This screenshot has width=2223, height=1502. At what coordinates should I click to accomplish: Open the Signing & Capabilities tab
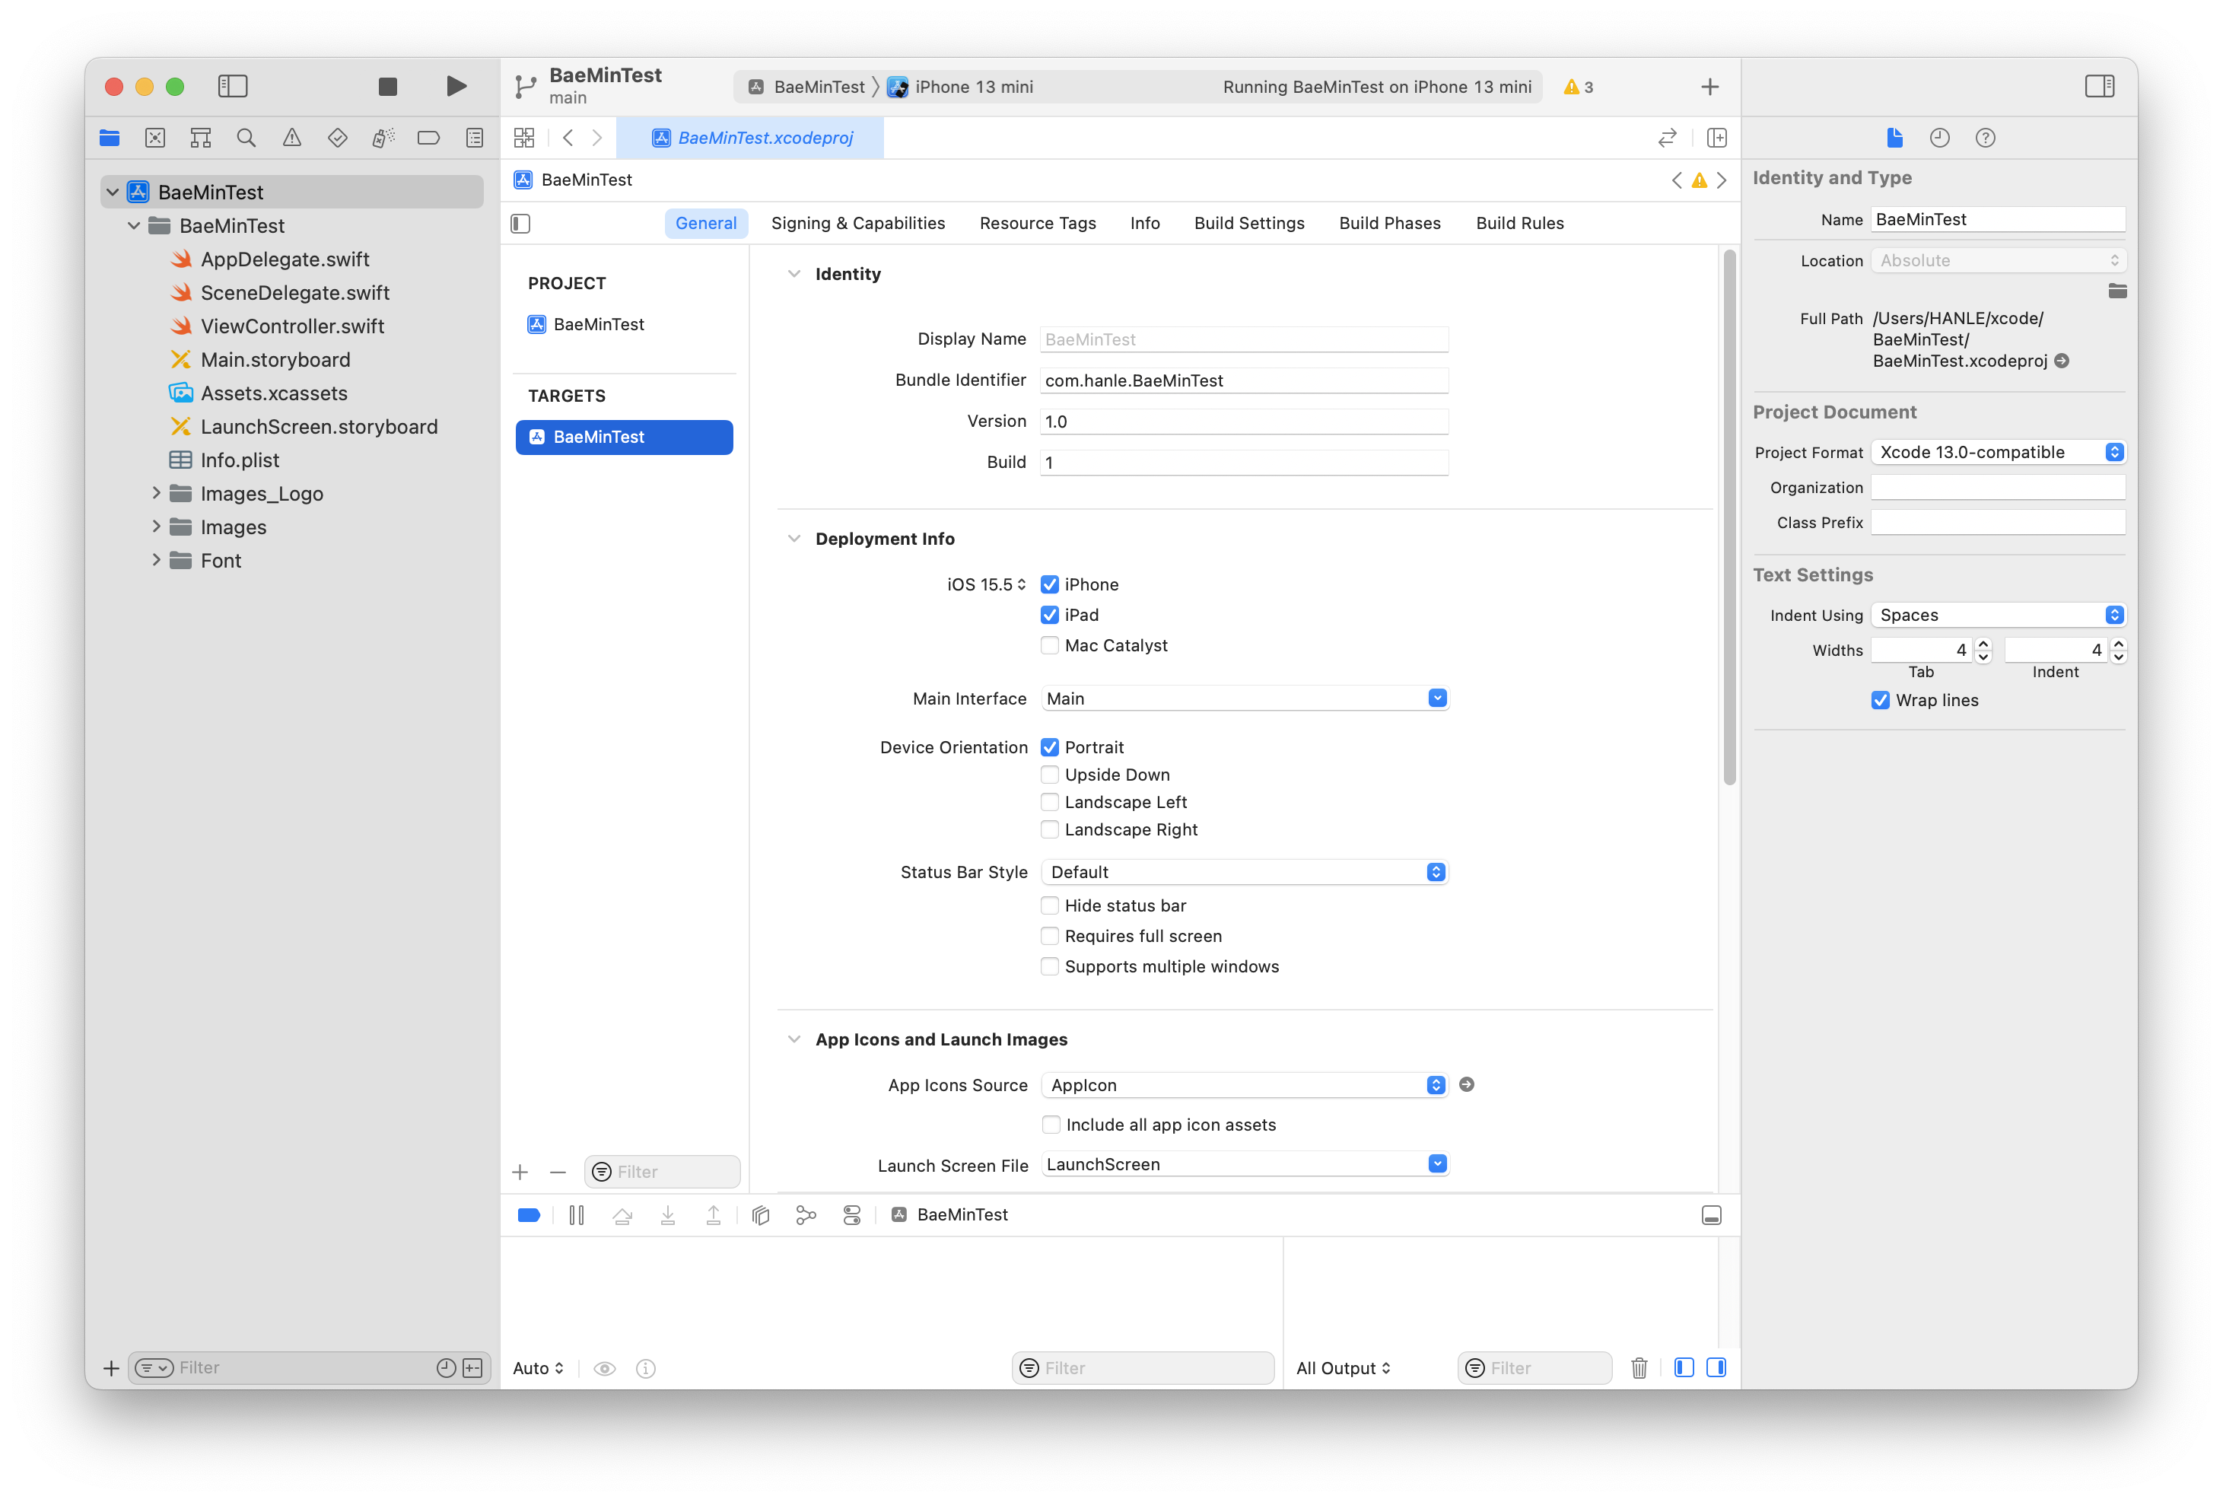coord(857,223)
